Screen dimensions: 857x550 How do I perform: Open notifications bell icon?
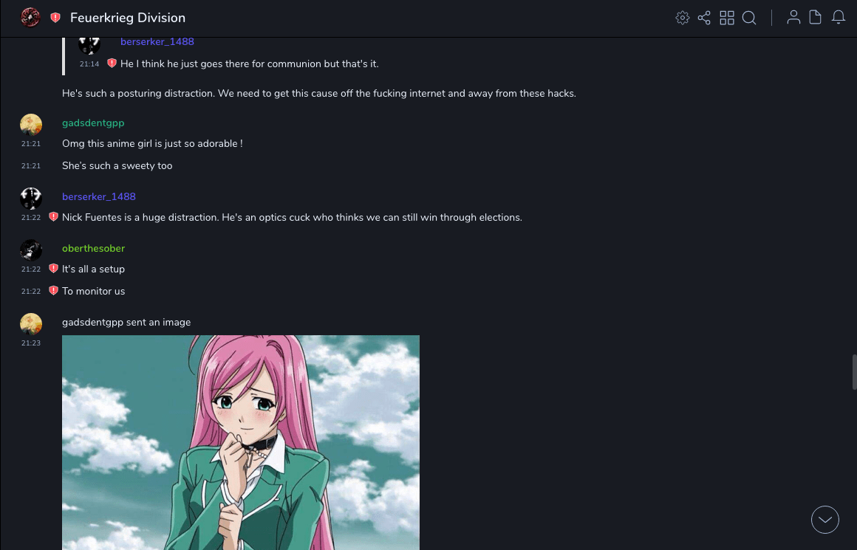click(x=839, y=18)
